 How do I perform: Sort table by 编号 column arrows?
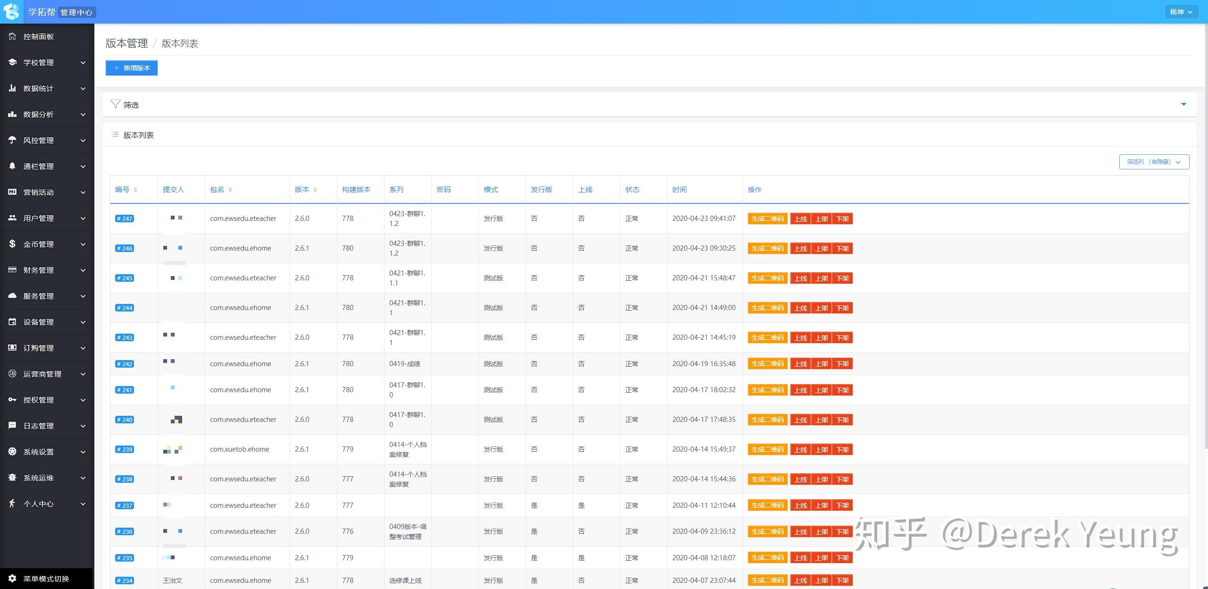(135, 190)
